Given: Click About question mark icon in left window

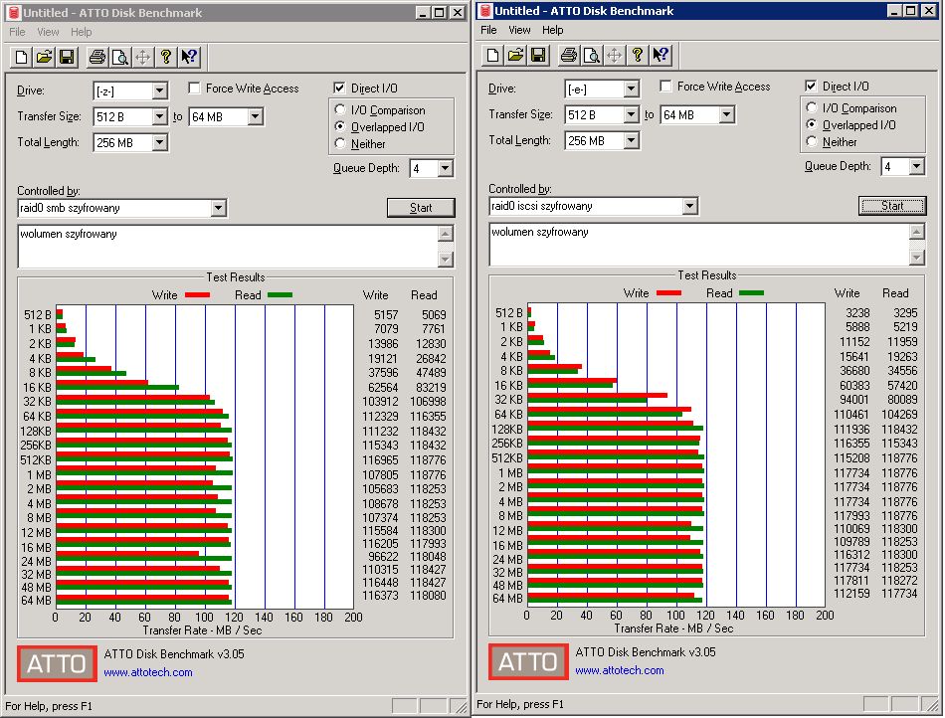Looking at the screenshot, I should [166, 57].
